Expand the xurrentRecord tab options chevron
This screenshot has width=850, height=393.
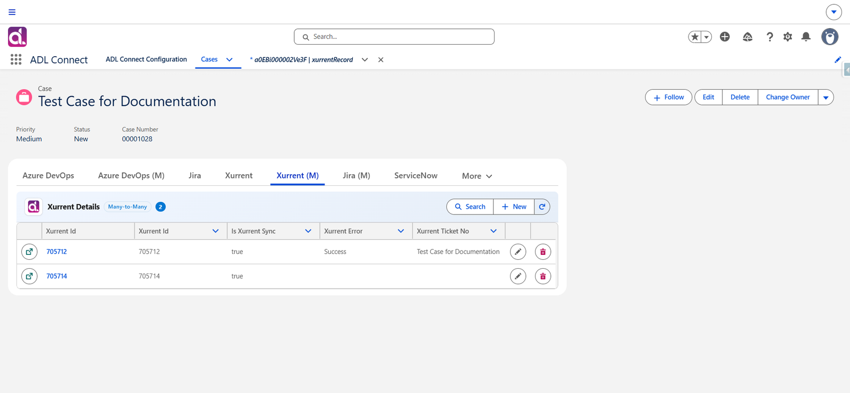coord(365,59)
